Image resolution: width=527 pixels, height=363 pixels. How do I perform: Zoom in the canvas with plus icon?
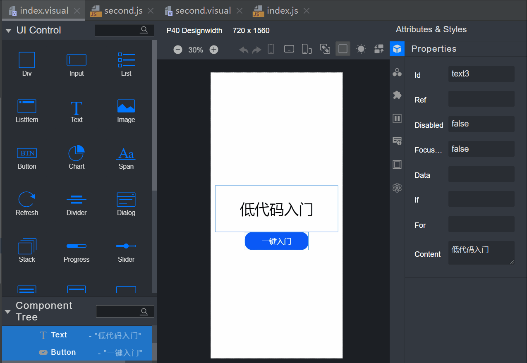point(214,50)
